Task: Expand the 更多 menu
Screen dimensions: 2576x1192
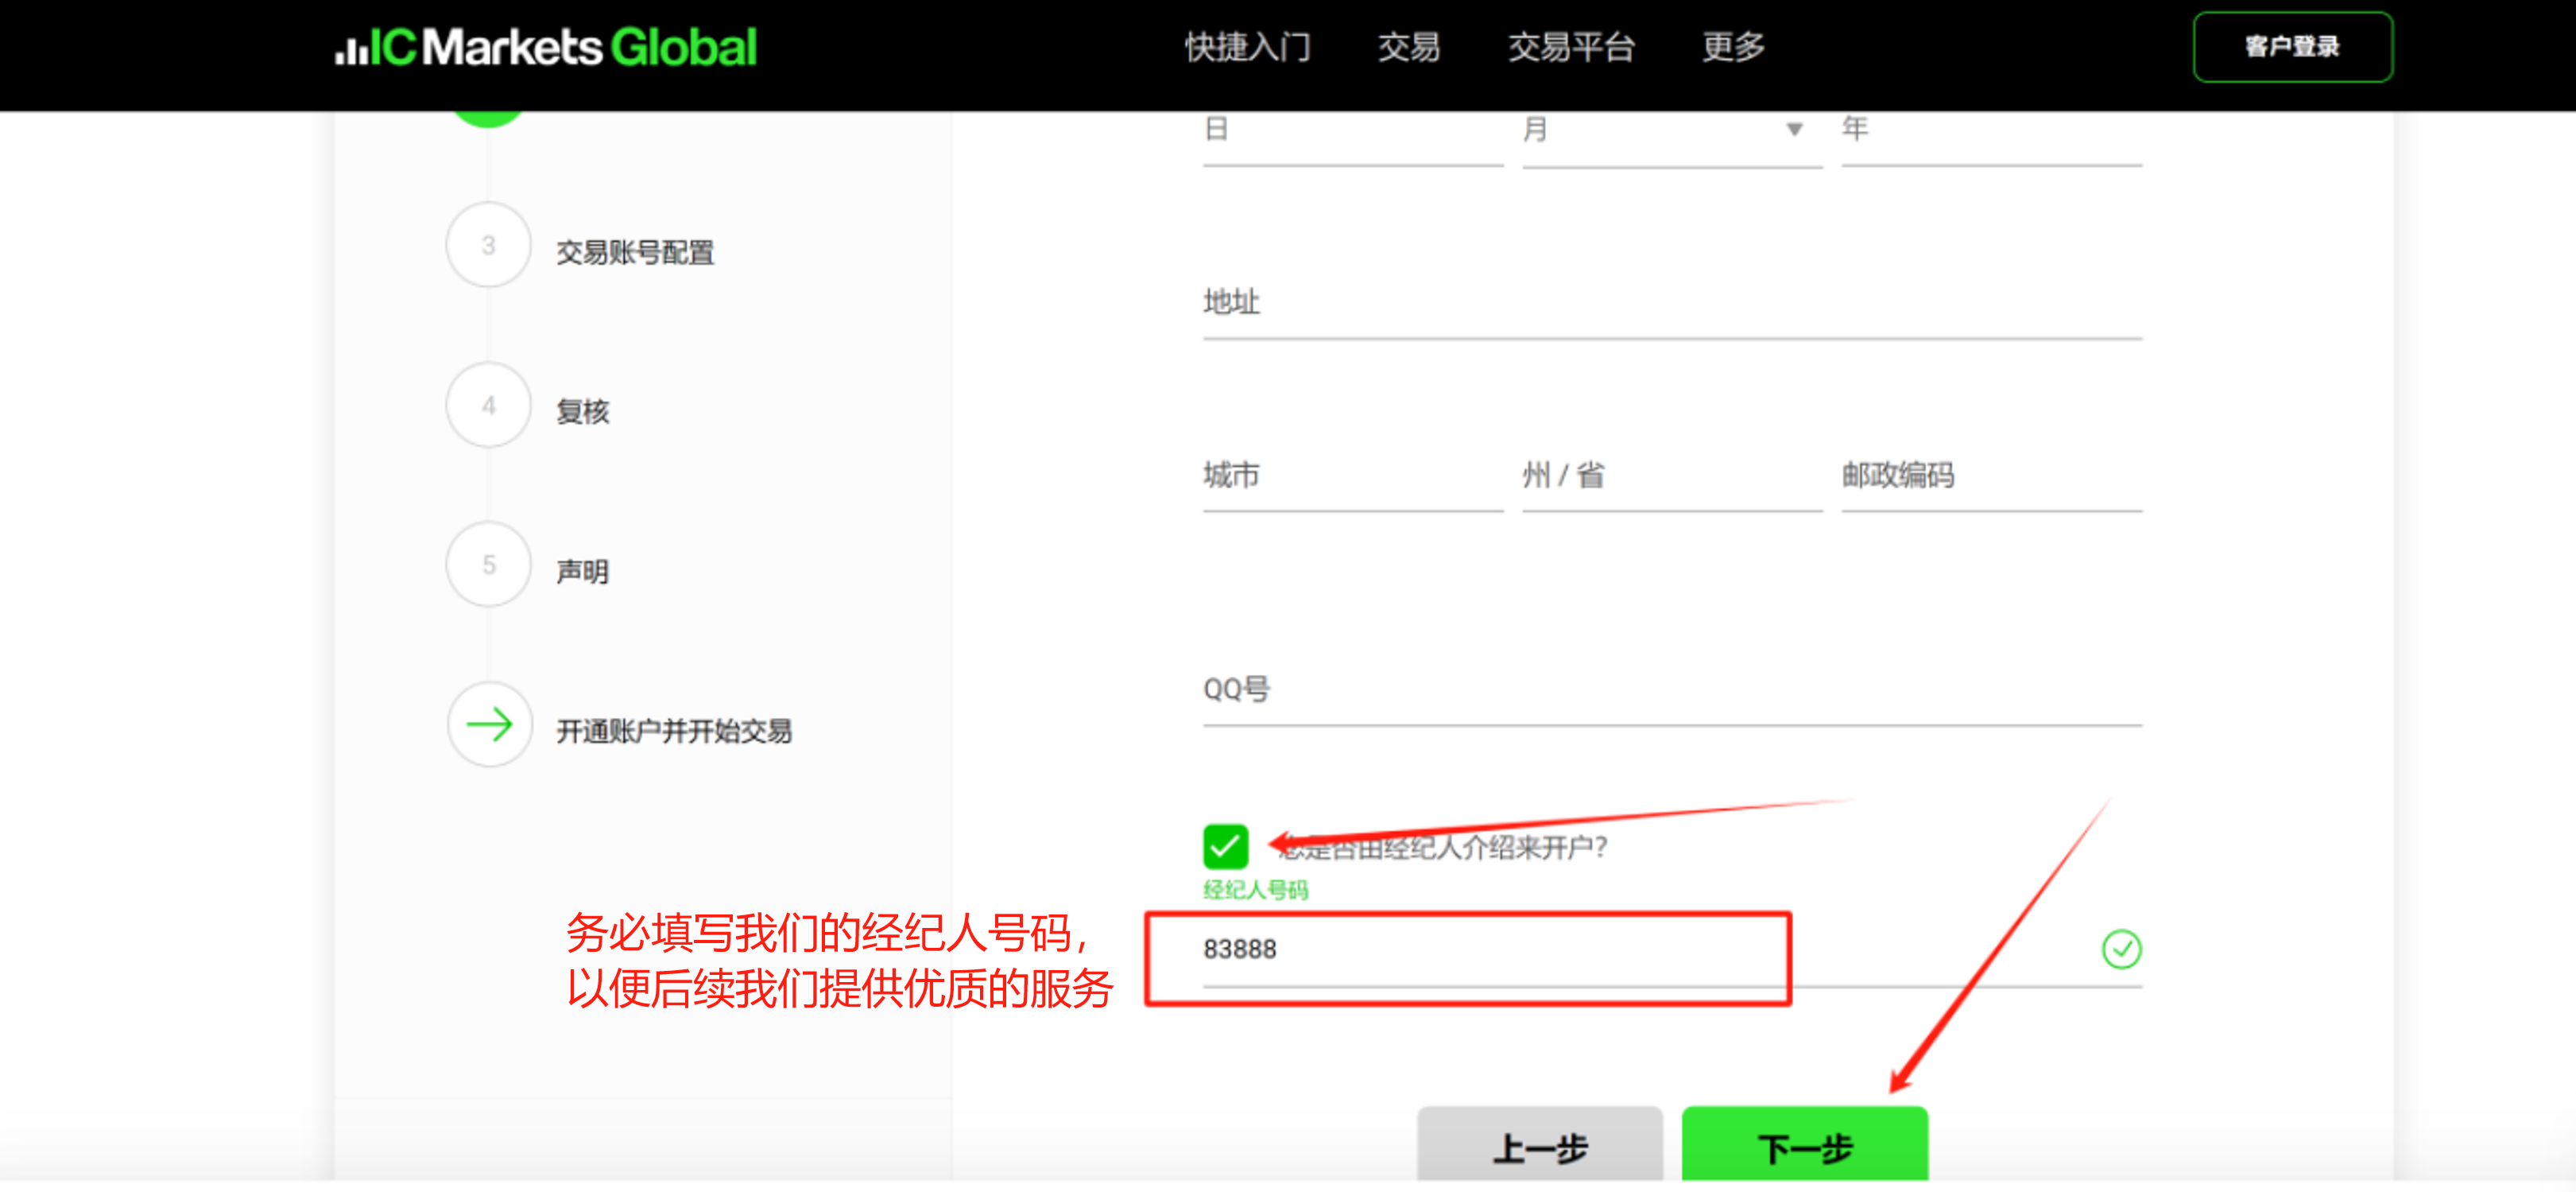Action: click(x=1733, y=47)
